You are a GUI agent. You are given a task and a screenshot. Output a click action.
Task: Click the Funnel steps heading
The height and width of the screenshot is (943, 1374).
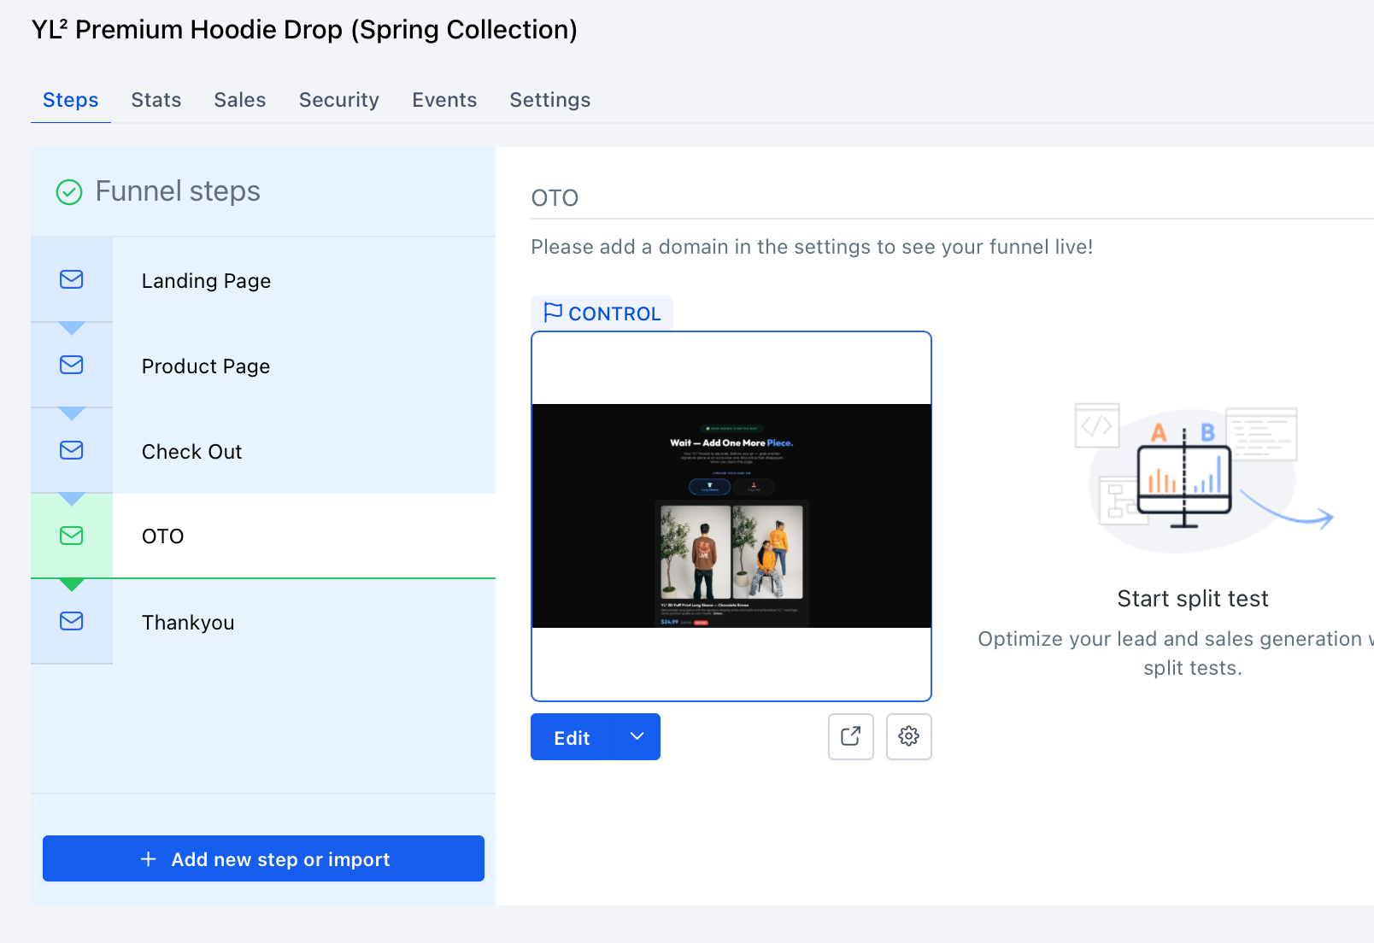[178, 191]
